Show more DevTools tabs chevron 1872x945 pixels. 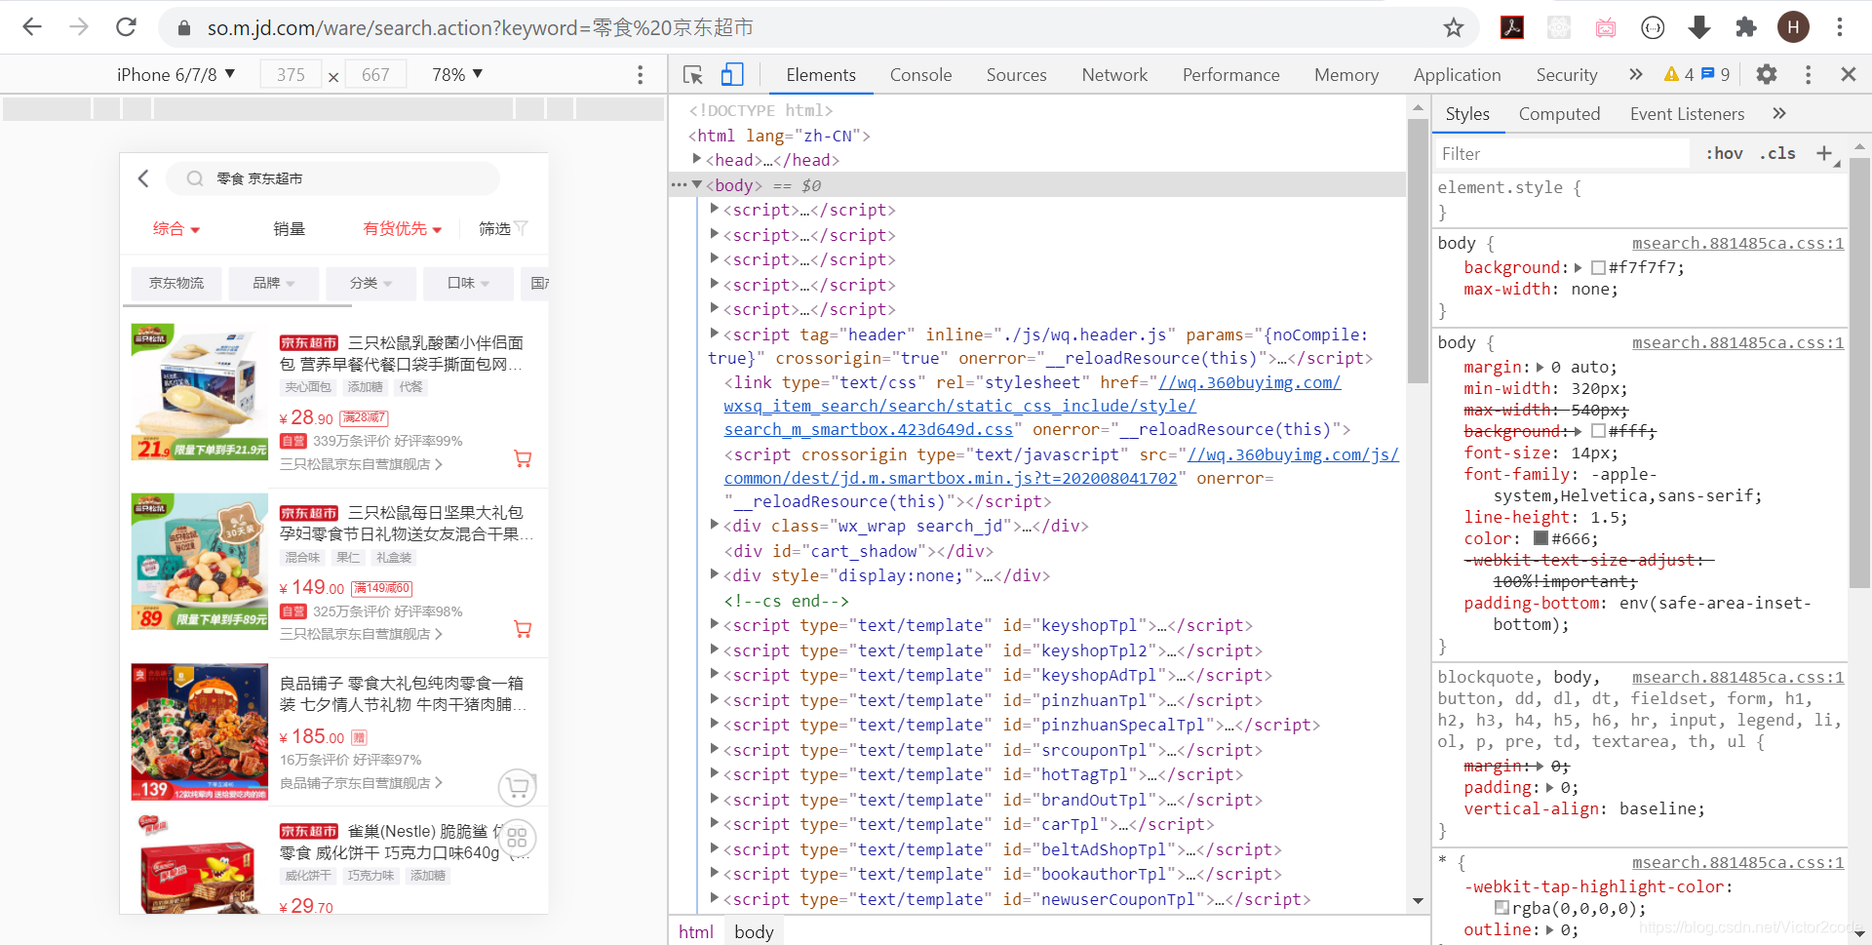pyautogui.click(x=1636, y=75)
